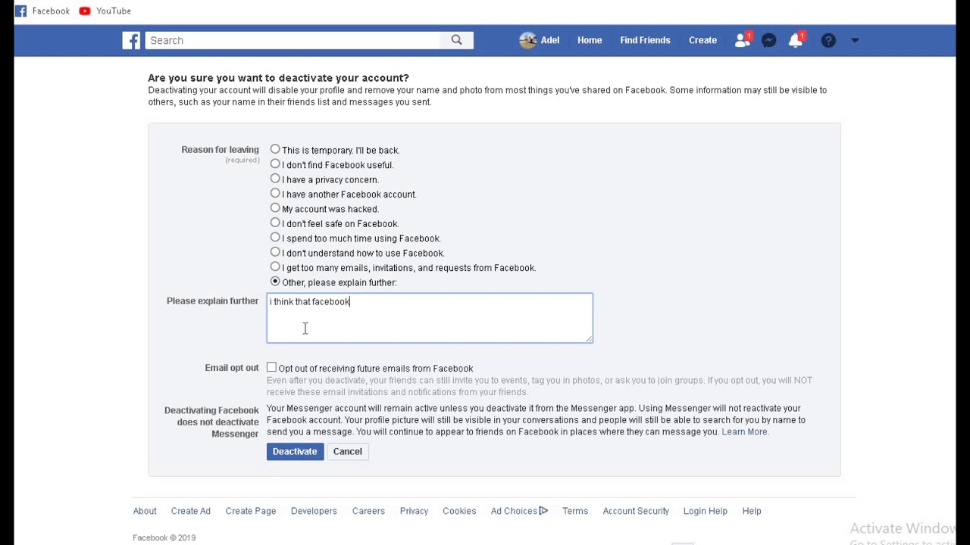This screenshot has width=970, height=545.
Task: Select 'Other, please explain further' option
Action: [x=275, y=282]
